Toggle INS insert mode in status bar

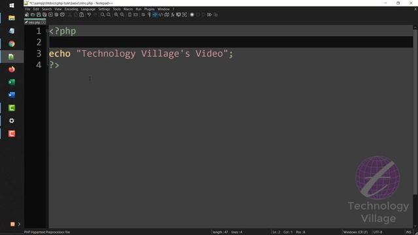click(x=408, y=232)
